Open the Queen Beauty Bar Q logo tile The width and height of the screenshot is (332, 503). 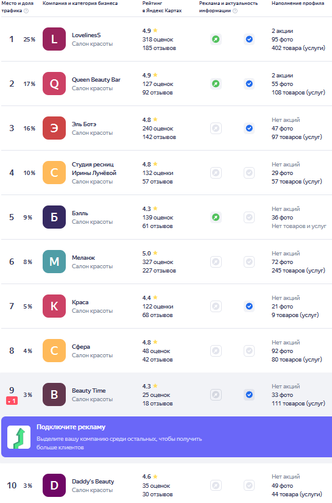[54, 84]
